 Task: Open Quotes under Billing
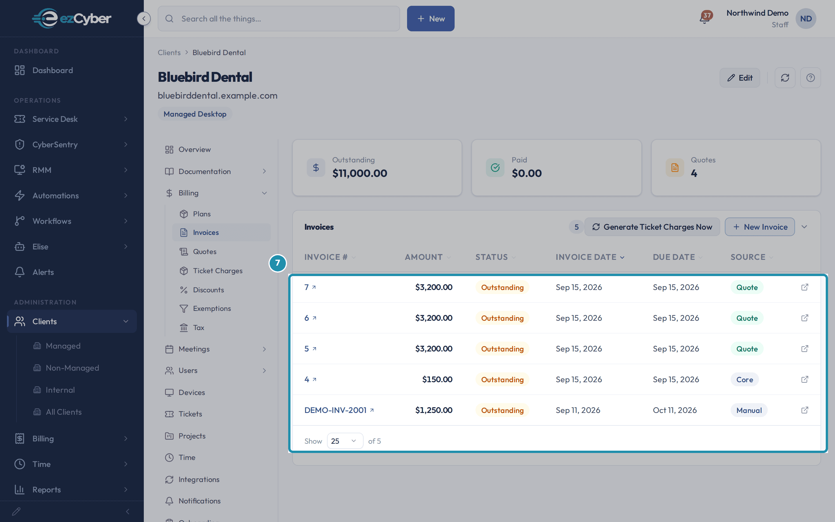tap(222, 252)
